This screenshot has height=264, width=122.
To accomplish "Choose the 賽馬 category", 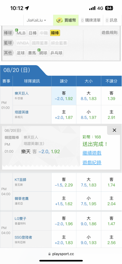I will click(32, 53).
